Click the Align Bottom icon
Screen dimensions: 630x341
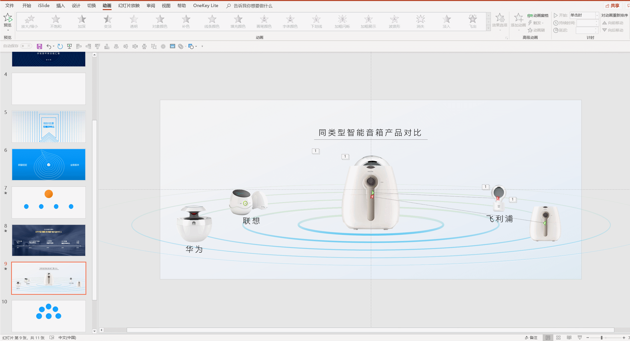pyautogui.click(x=107, y=46)
